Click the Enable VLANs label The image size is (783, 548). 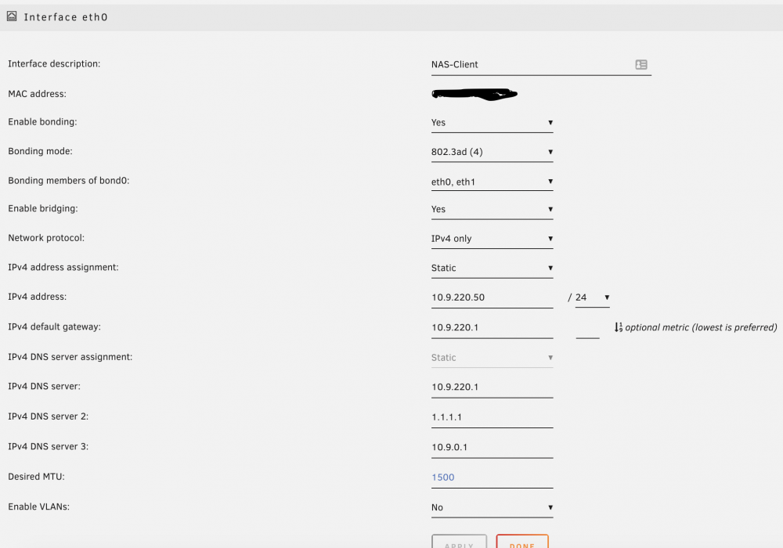pos(38,507)
